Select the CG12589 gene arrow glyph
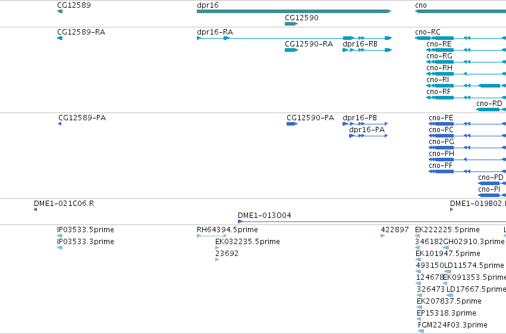 click(x=59, y=11)
